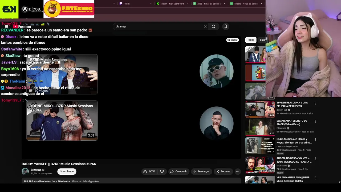
Task: Download the video with Descargar
Action: (x=201, y=171)
